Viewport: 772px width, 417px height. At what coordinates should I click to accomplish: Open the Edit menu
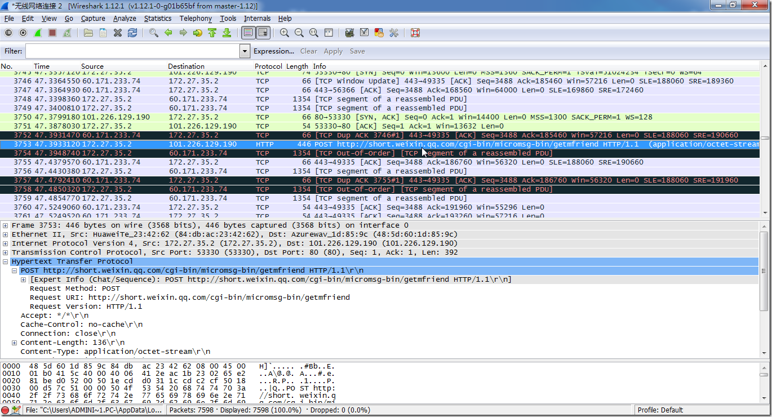(x=28, y=19)
